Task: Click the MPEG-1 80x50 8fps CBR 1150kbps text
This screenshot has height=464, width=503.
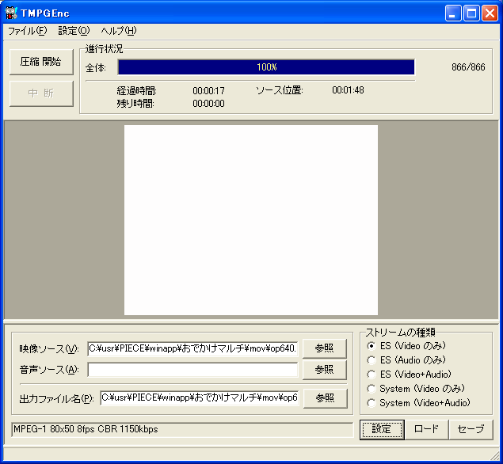Action: tap(86, 429)
